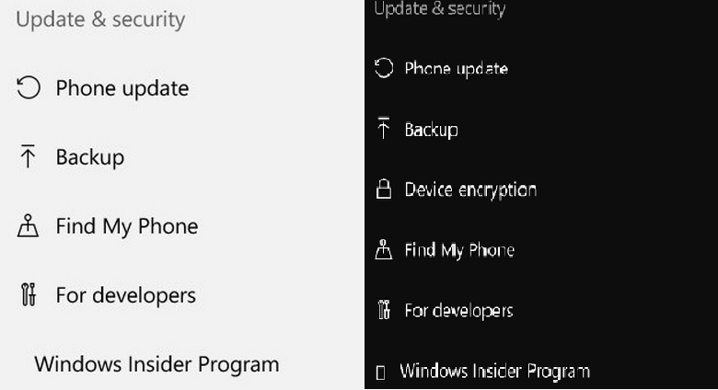Open Phone update text in the dark-themed menu
This screenshot has width=718, height=390.
click(457, 69)
